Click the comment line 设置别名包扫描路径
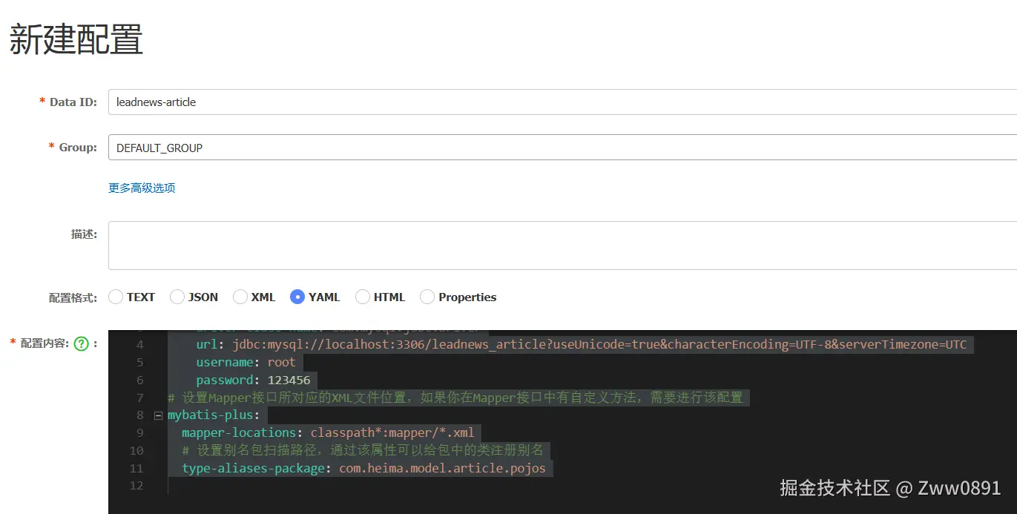Screen dimensions: 1017x514 [x=362, y=451]
